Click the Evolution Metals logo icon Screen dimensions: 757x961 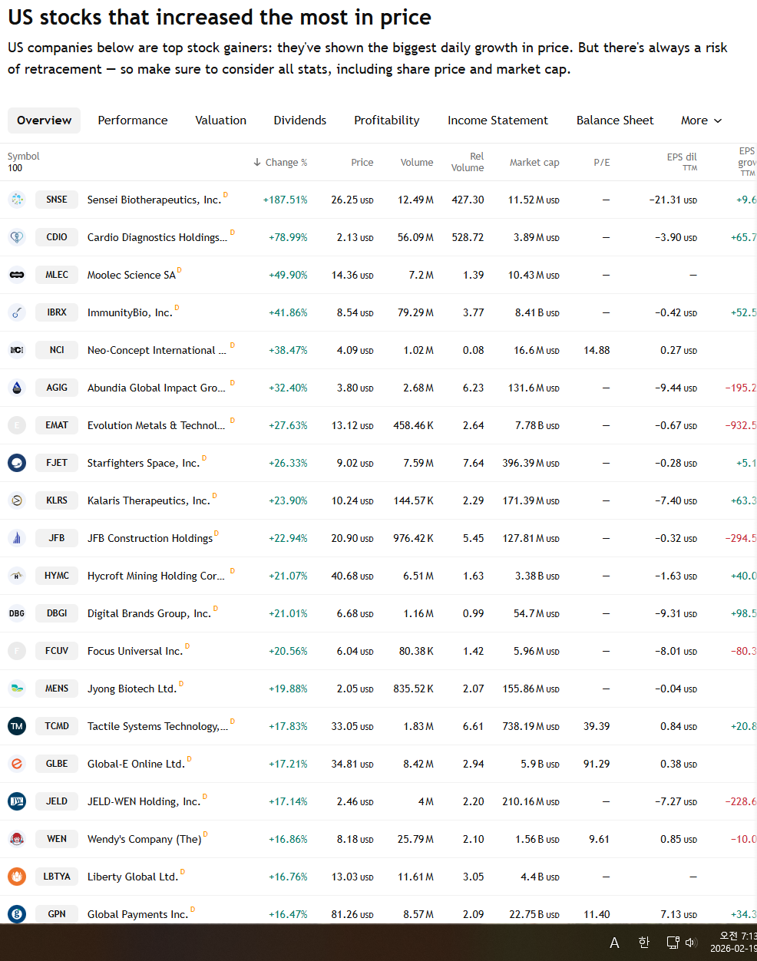coord(17,425)
